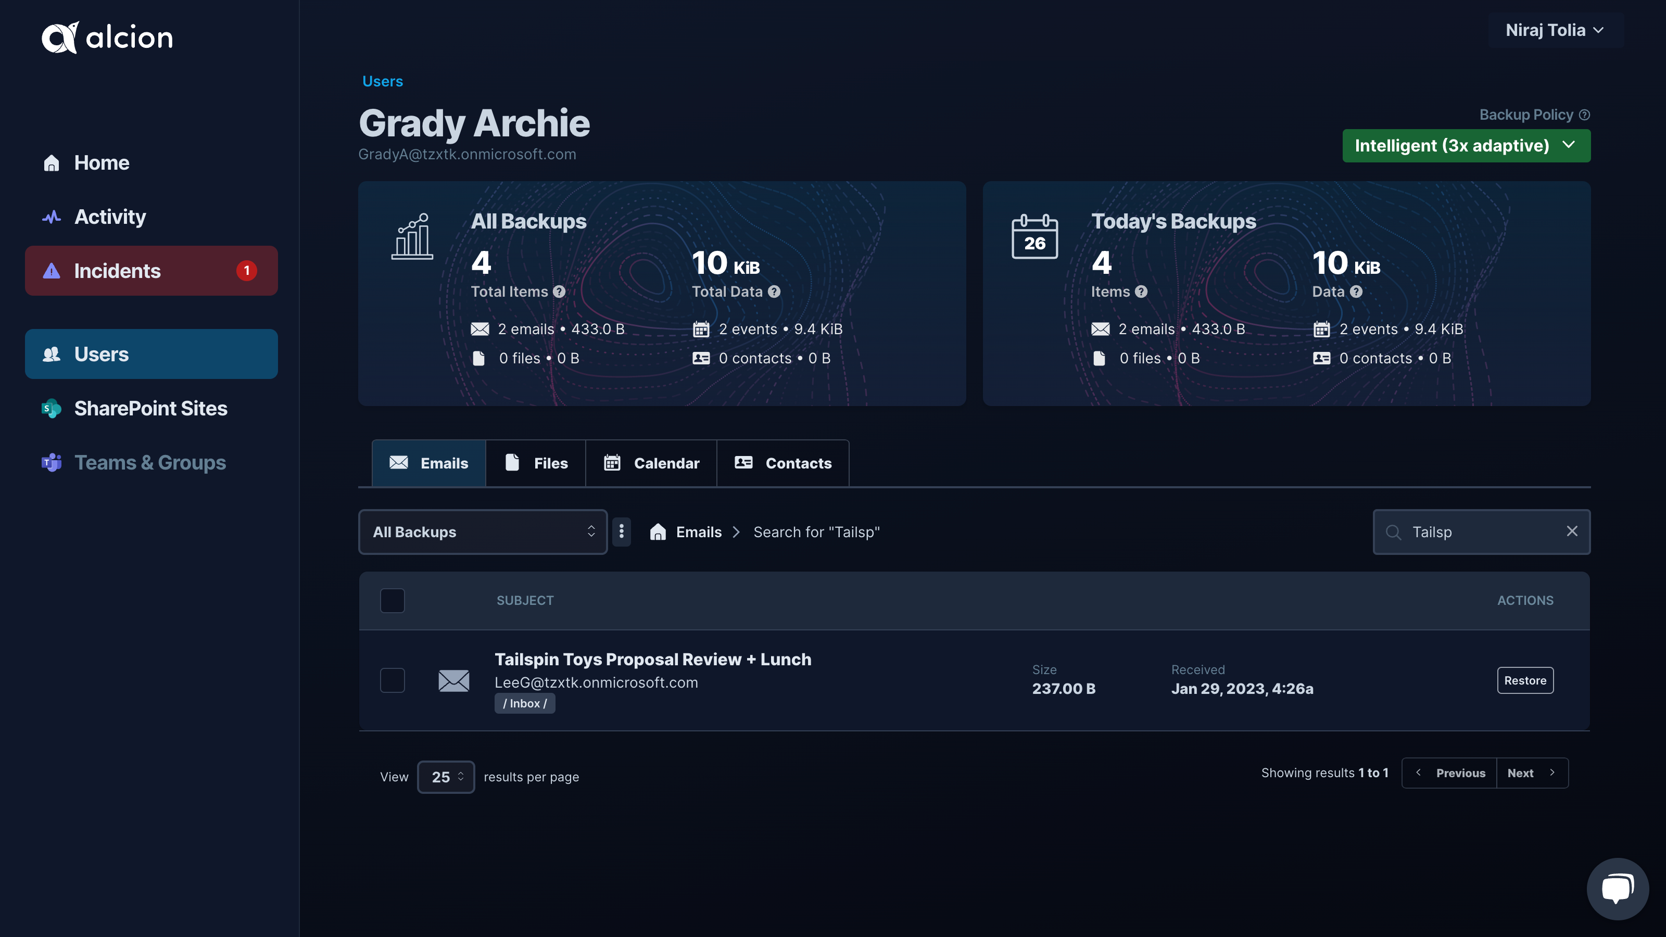
Task: Expand the All Backups filter dropdown
Action: point(482,532)
